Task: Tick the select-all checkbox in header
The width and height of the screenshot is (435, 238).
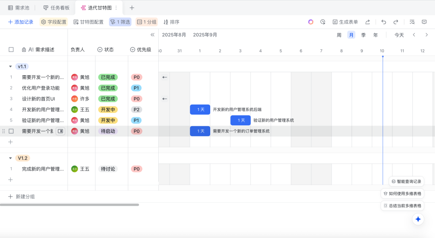Action: [x=11, y=49]
